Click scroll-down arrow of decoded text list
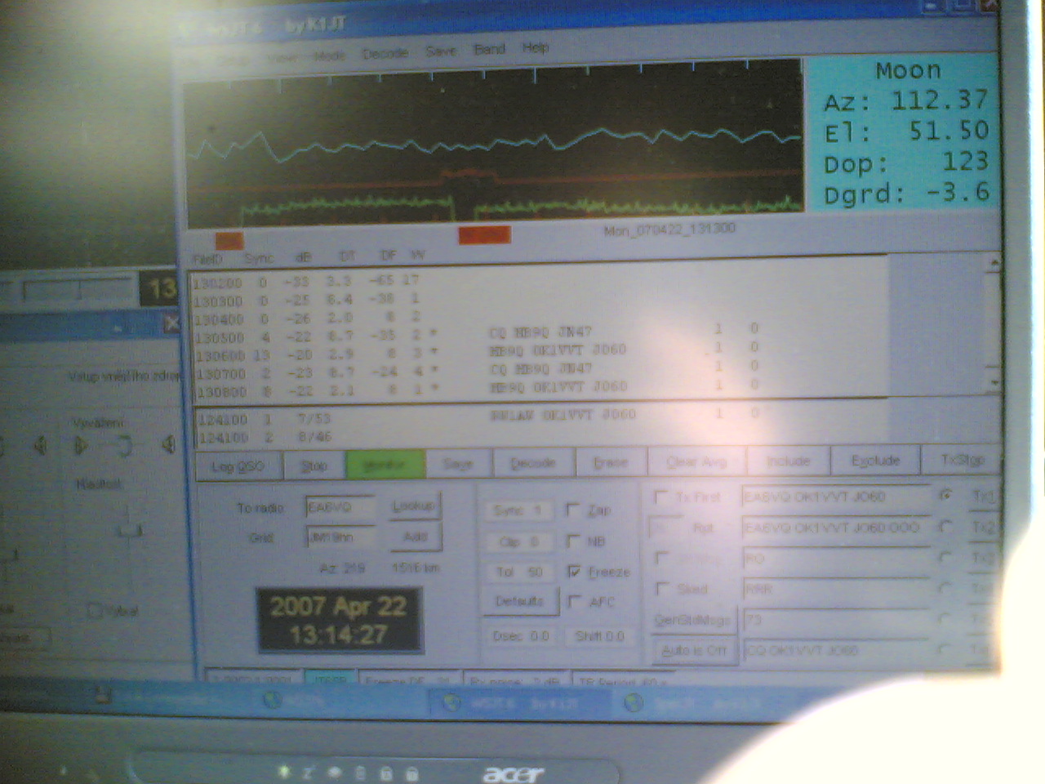The width and height of the screenshot is (1045, 784). [x=994, y=383]
